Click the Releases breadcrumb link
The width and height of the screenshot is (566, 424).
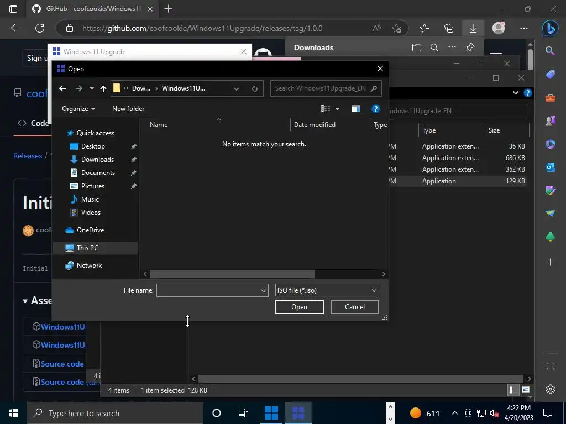[28, 156]
